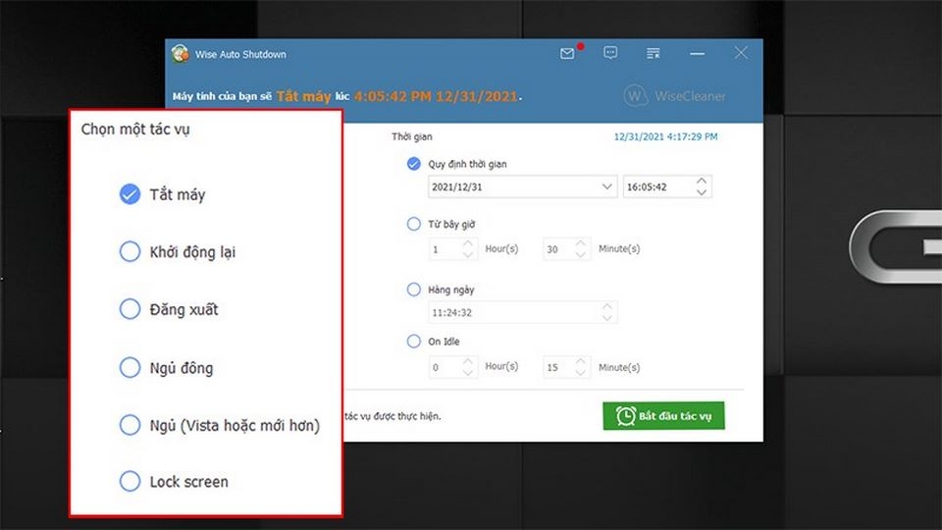This screenshot has height=530, width=942.
Task: Choose the Đăng xuất radio button
Action: click(x=130, y=309)
